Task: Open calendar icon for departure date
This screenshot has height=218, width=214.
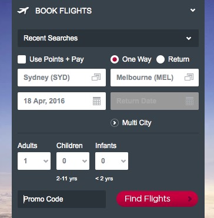Action: tap(96, 101)
